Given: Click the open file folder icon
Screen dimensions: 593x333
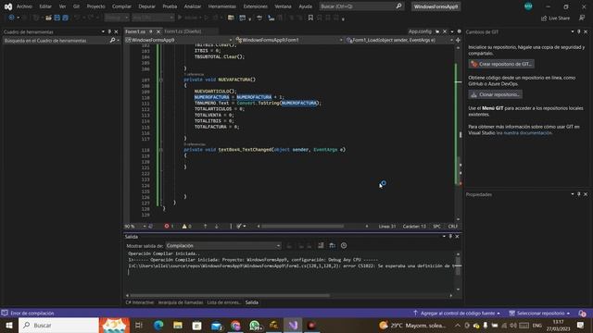Looking at the screenshot, I should [x=48, y=18].
